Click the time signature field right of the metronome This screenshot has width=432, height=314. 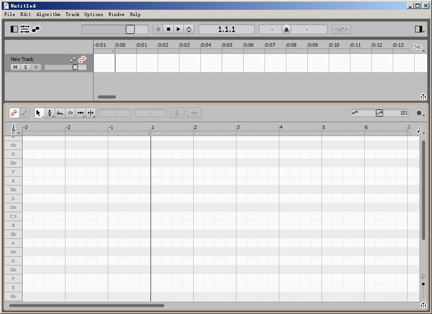[307, 29]
